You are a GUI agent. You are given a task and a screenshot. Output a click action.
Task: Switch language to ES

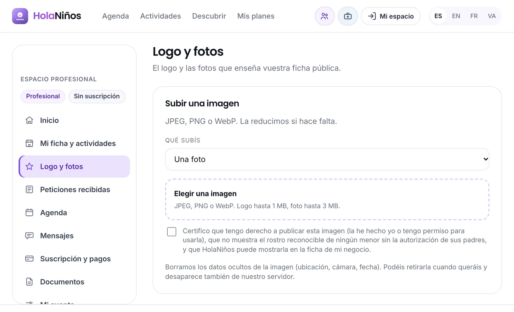(438, 16)
